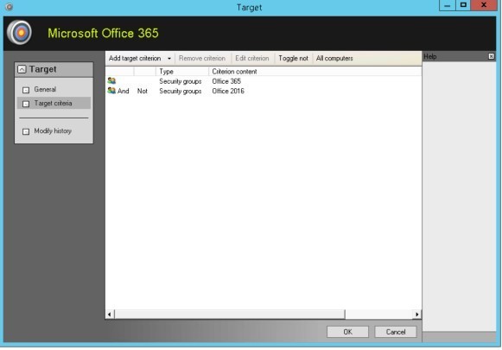Click the 'Not' cell in Office 2016 row
Screen dimensions: 502x350
click(143, 91)
